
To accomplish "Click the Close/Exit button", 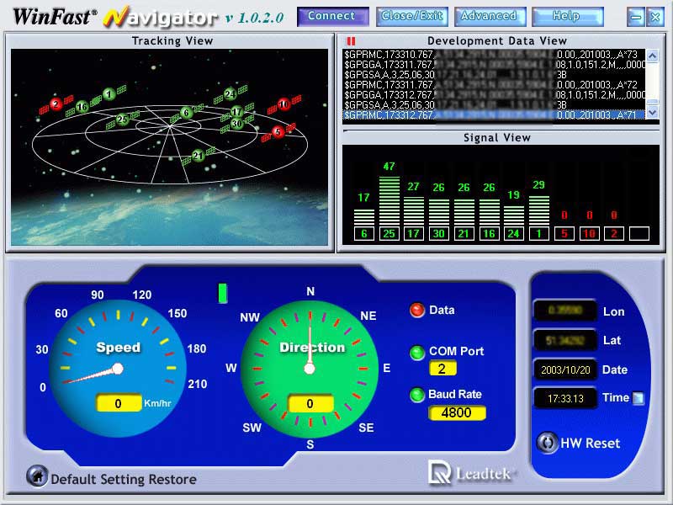I will [x=412, y=16].
